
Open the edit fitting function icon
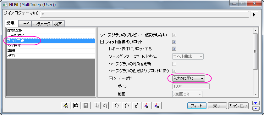tap(65, 106)
